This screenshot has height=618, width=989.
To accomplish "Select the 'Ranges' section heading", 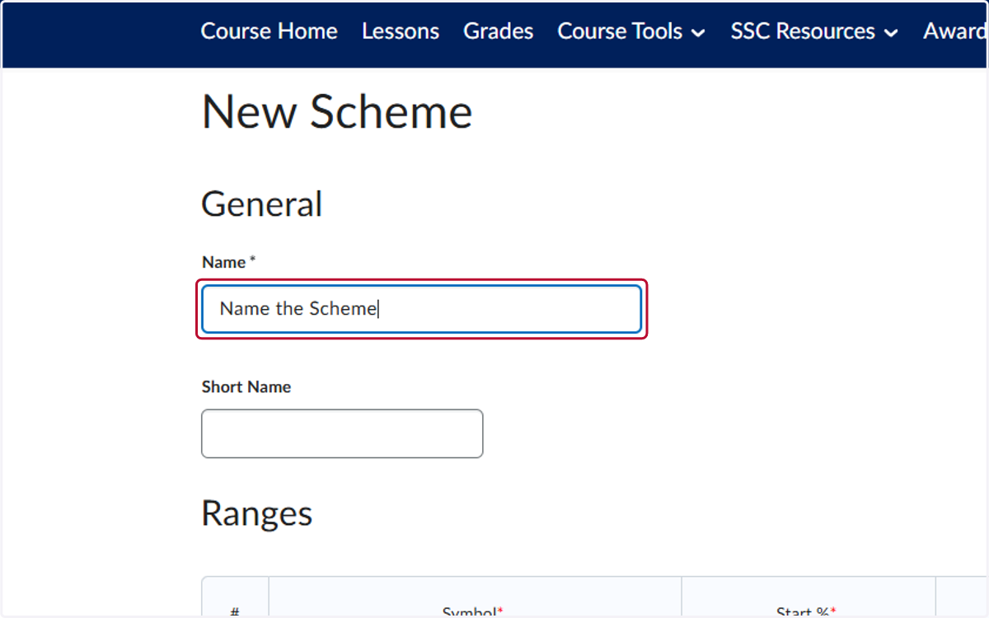I will tap(257, 513).
